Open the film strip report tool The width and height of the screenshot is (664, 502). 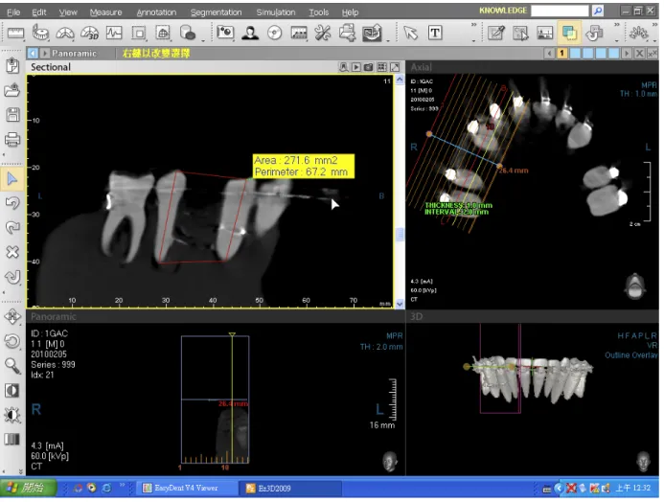(299, 33)
